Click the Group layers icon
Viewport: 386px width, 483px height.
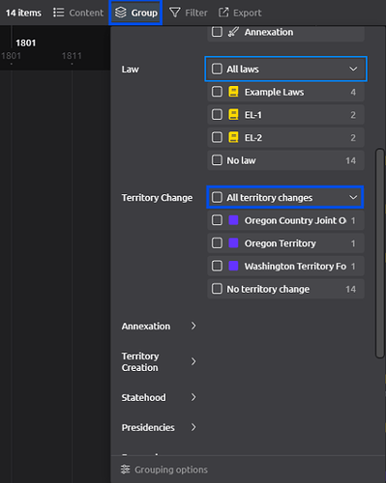click(121, 13)
